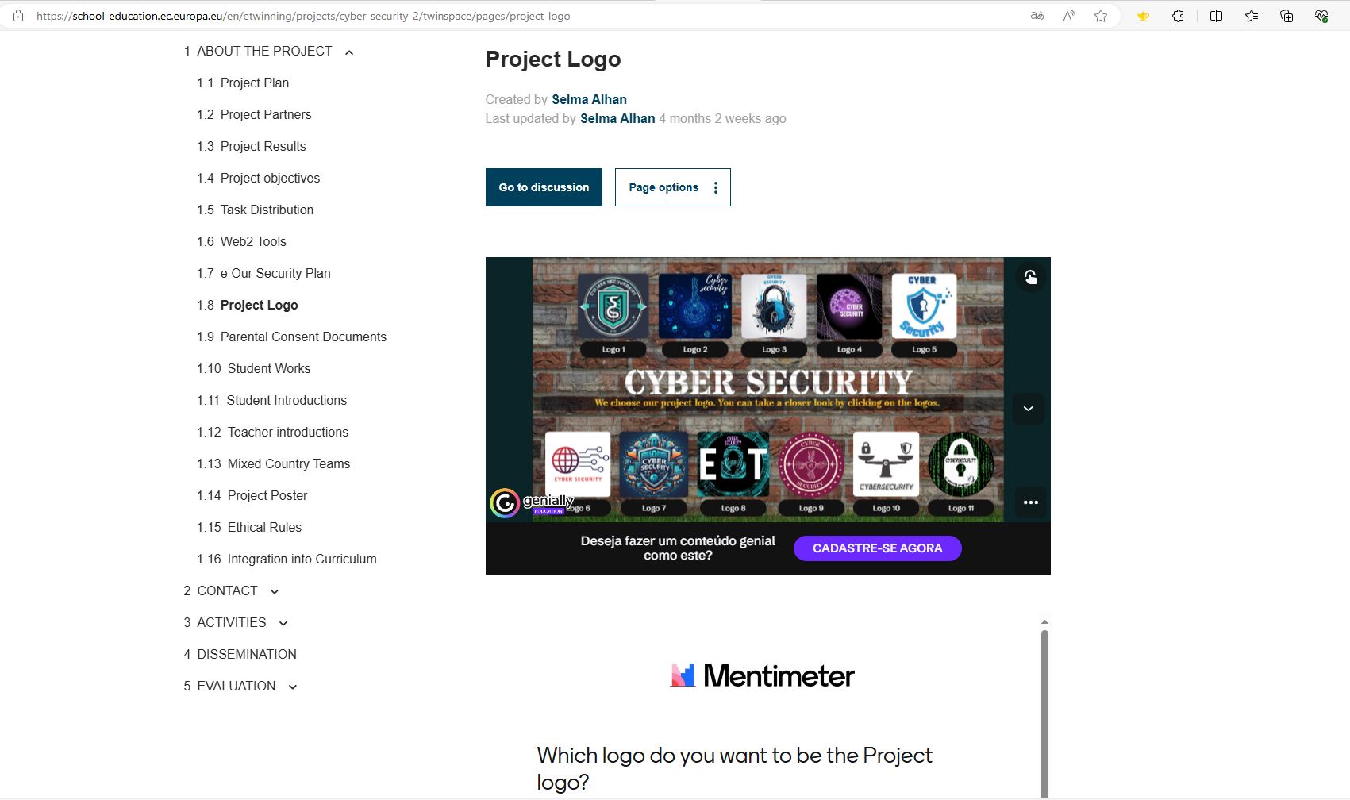Open Genially three-dots more options

coord(1030,502)
